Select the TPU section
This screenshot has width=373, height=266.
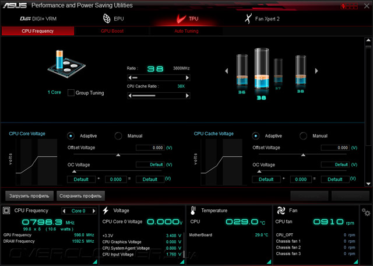[188, 19]
